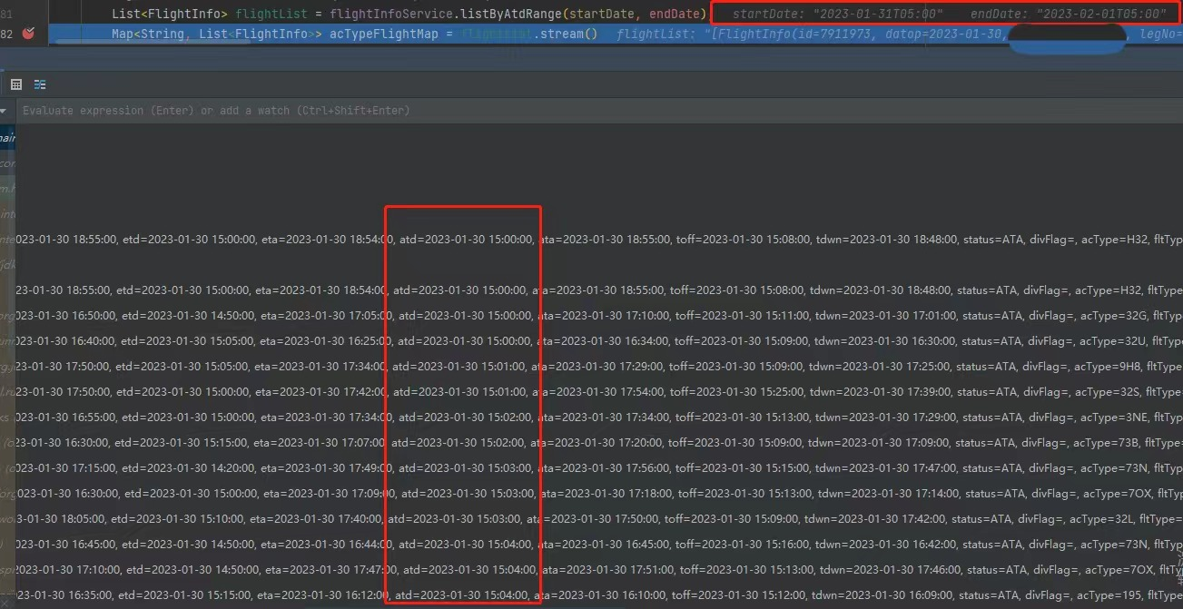The width and height of the screenshot is (1183, 609).
Task: Click the Trace Current Stream Chain icon
Action: click(x=40, y=84)
